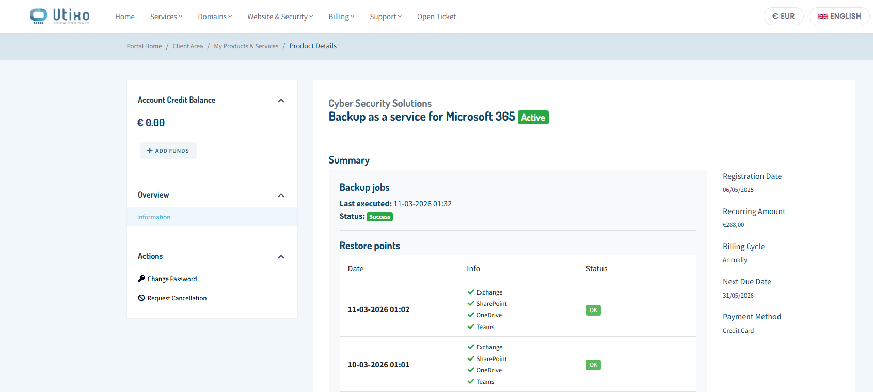Viewport: 873px width, 392px height.
Task: Click the Utixo logo
Action: click(60, 17)
